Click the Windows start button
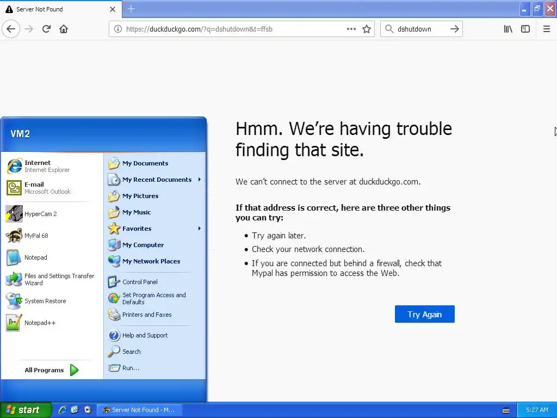This screenshot has height=418, width=557. (x=25, y=410)
